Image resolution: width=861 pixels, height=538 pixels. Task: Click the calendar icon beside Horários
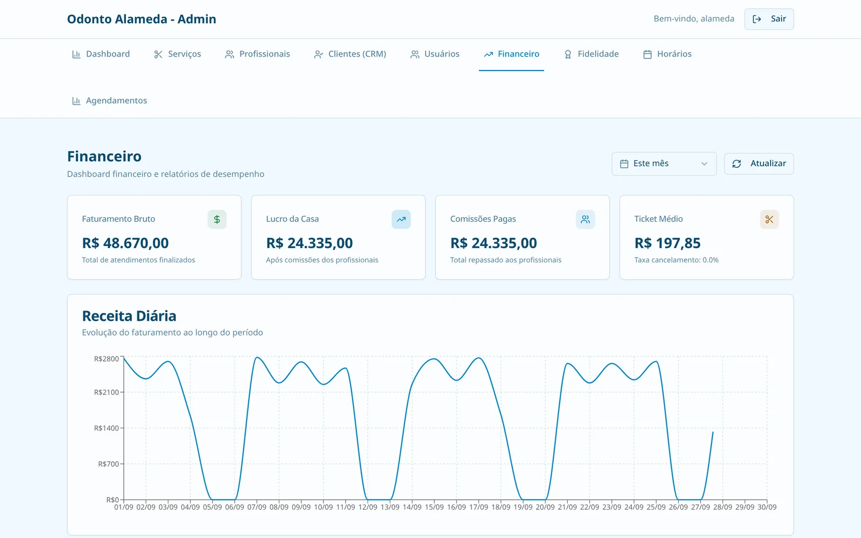(x=648, y=54)
